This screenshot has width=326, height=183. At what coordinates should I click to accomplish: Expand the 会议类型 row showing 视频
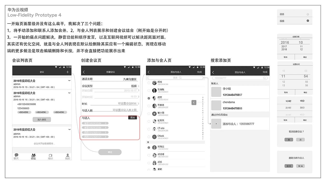(111, 86)
